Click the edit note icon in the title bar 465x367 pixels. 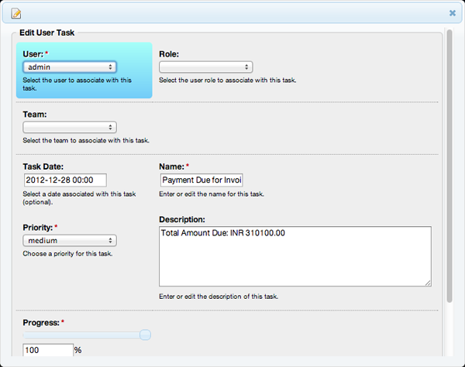click(x=16, y=13)
